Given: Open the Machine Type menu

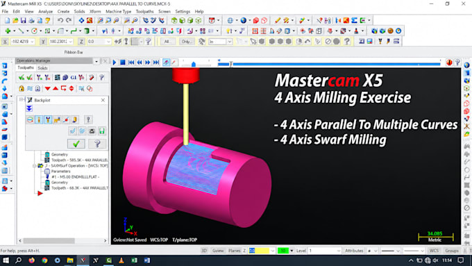Looking at the screenshot, I should click(x=118, y=11).
